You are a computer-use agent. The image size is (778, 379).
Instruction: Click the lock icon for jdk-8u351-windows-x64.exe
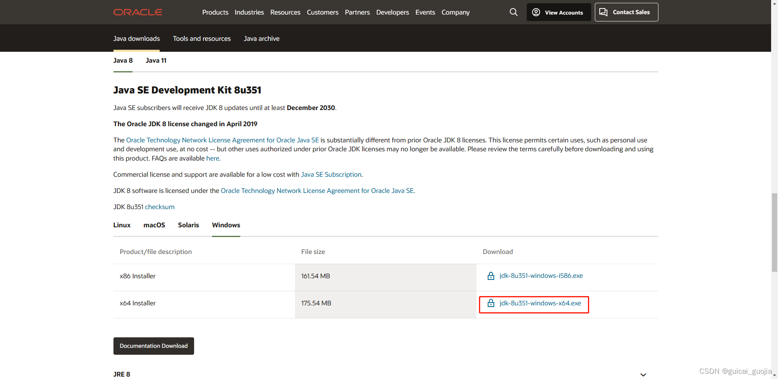491,303
